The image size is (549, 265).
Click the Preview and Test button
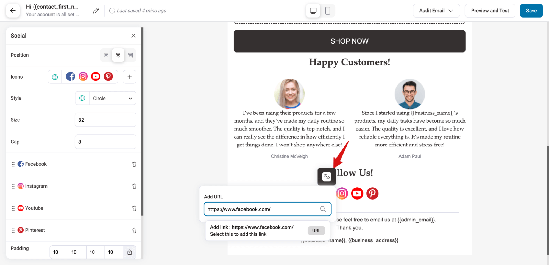click(x=490, y=10)
